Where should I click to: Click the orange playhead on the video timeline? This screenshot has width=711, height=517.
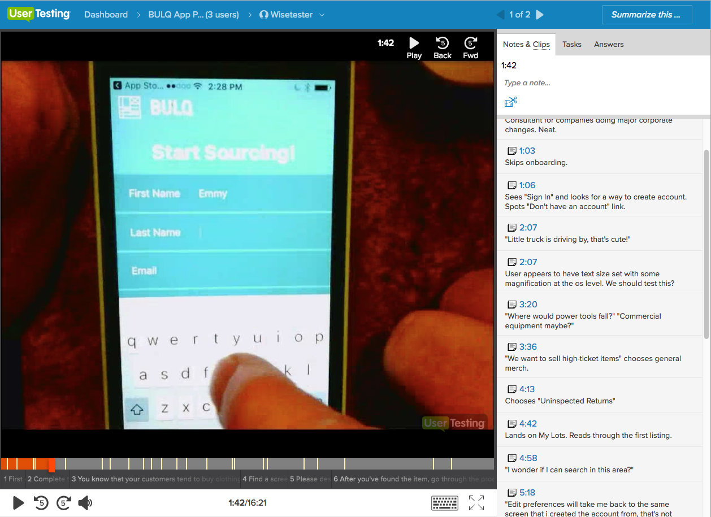click(x=51, y=464)
